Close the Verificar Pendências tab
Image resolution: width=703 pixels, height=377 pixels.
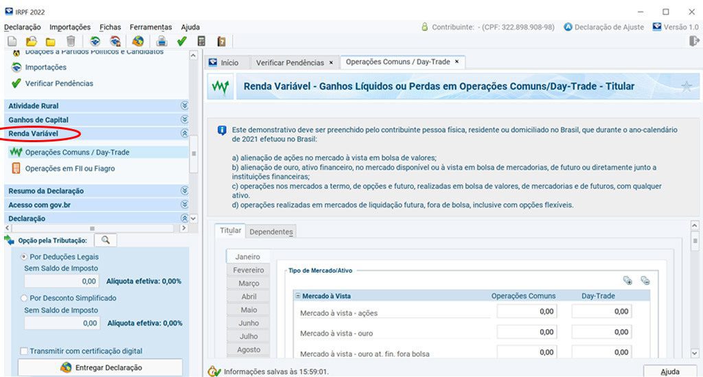[332, 62]
